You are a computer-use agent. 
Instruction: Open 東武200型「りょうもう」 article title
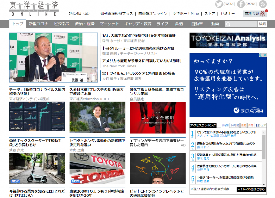click(97, 193)
